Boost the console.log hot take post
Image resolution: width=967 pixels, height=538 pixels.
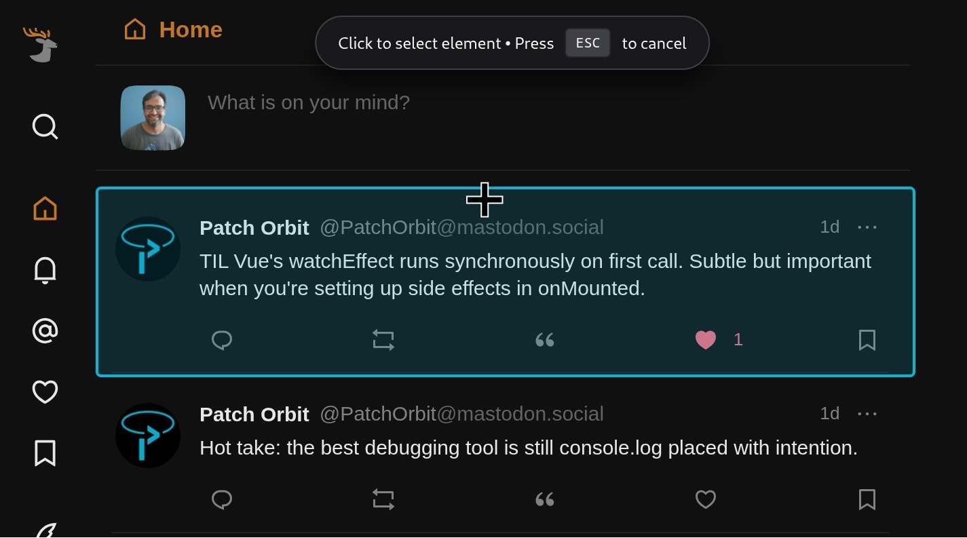tap(383, 499)
